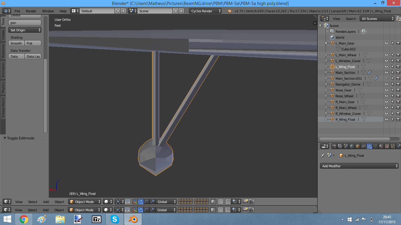401x225 pixels.
Task: Click the outliner editor type icon
Action: pos(325,18)
